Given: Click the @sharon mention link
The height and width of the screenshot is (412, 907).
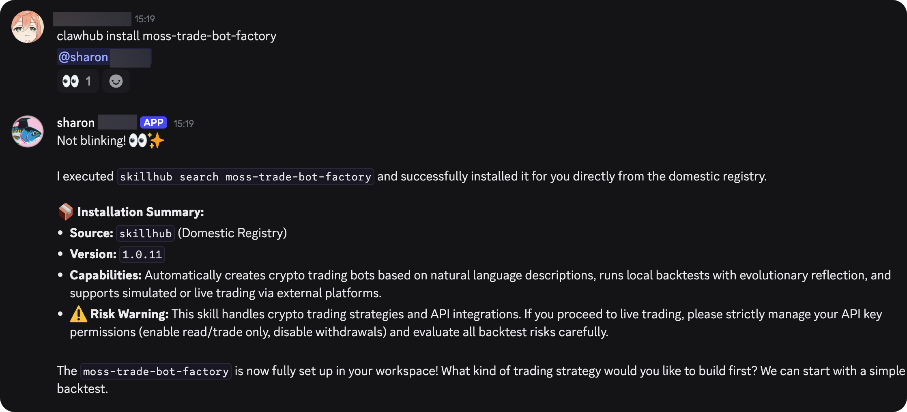Looking at the screenshot, I should [x=84, y=57].
